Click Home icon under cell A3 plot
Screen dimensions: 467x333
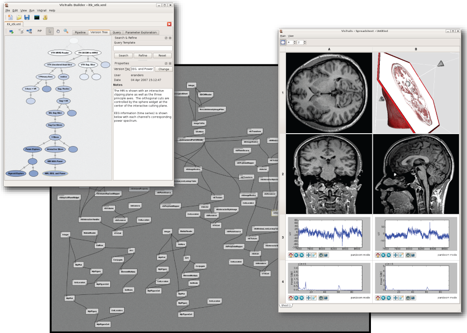coord(290,255)
